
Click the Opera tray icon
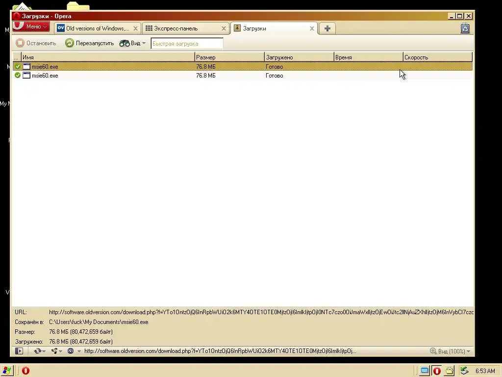[437, 371]
